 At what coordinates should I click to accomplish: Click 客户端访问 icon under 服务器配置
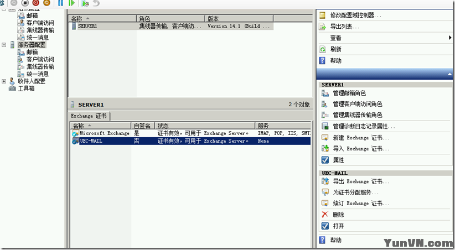pos(20,59)
